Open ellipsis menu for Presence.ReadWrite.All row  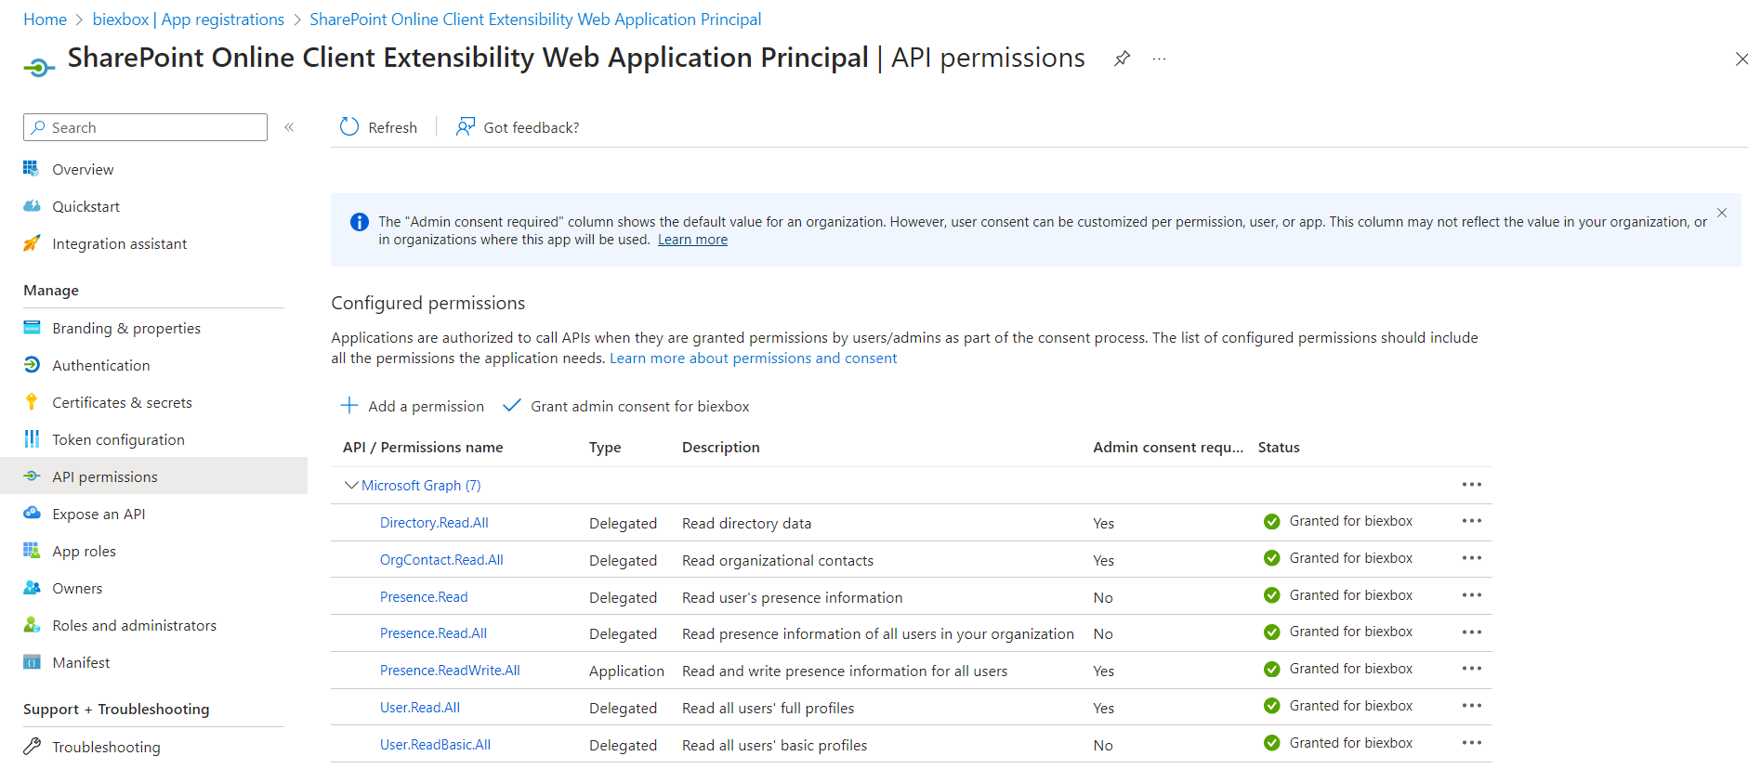[x=1471, y=669]
